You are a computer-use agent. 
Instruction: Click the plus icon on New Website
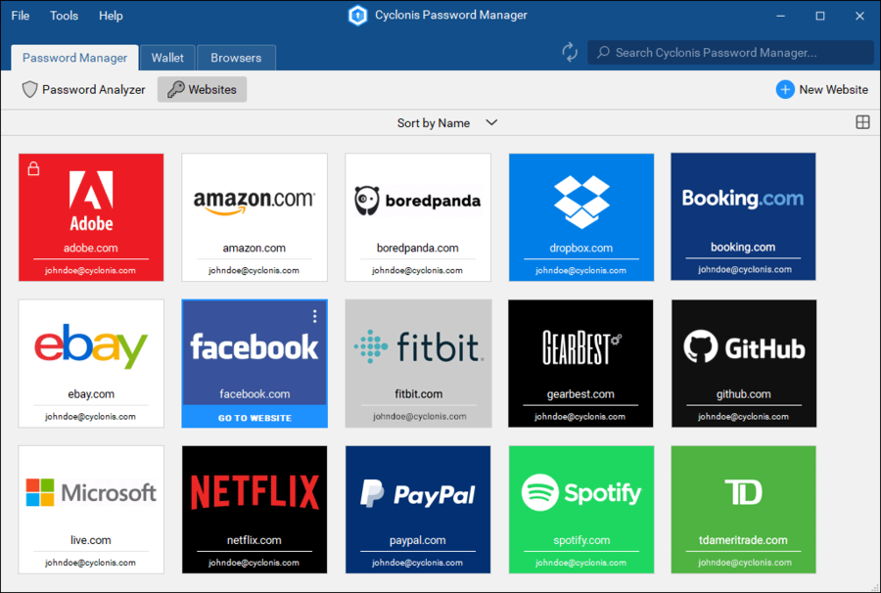click(785, 89)
